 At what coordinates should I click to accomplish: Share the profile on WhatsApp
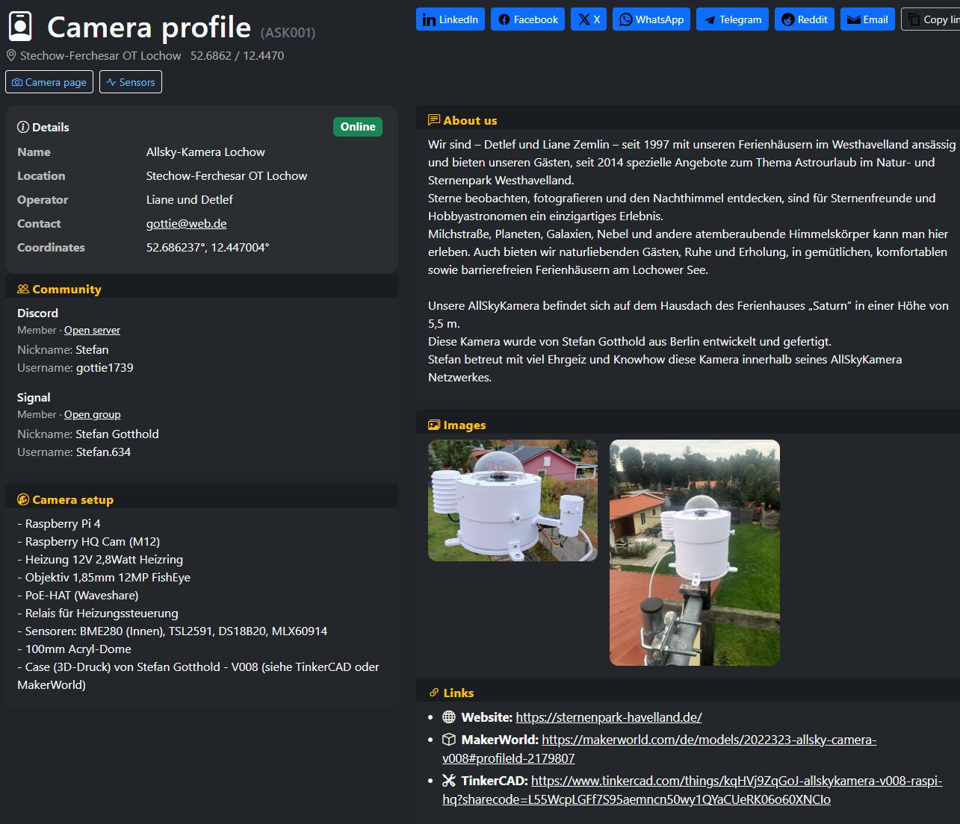(x=651, y=19)
